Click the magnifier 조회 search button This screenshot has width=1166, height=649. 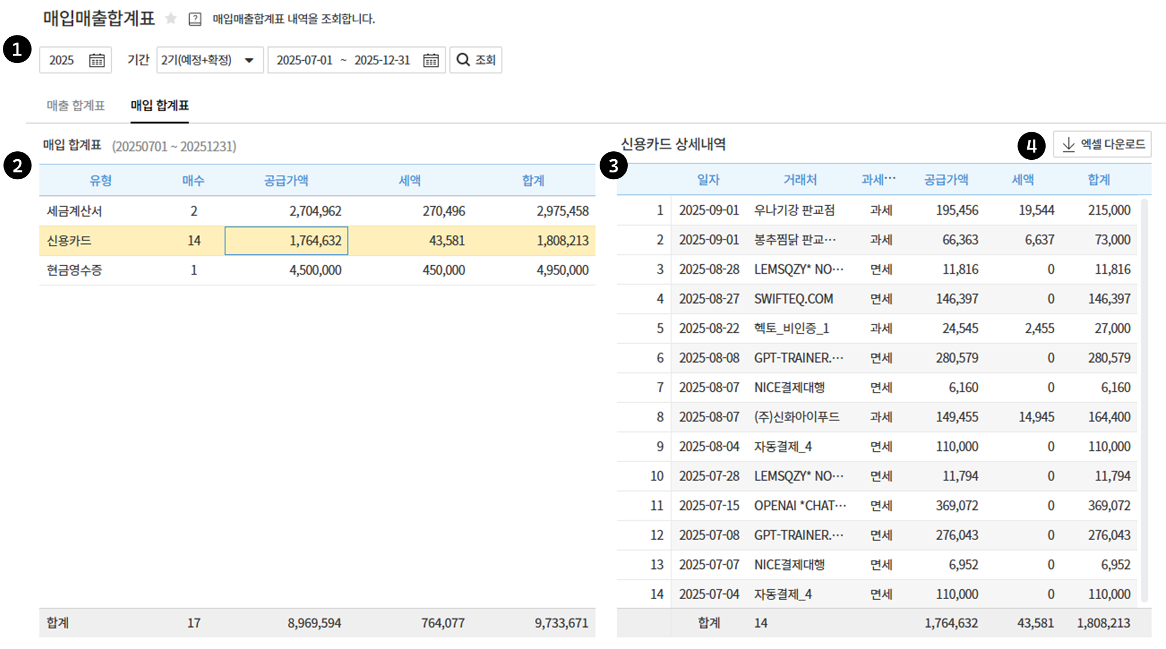[x=475, y=60]
